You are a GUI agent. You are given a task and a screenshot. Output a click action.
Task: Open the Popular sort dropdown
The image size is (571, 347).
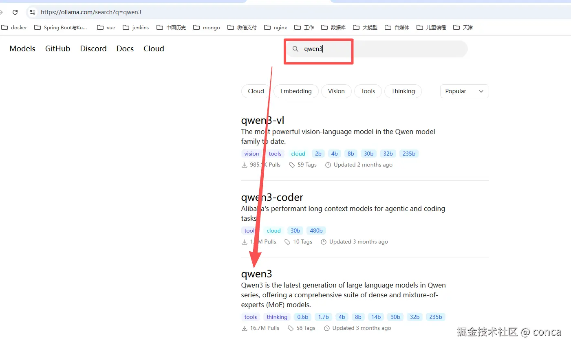464,91
